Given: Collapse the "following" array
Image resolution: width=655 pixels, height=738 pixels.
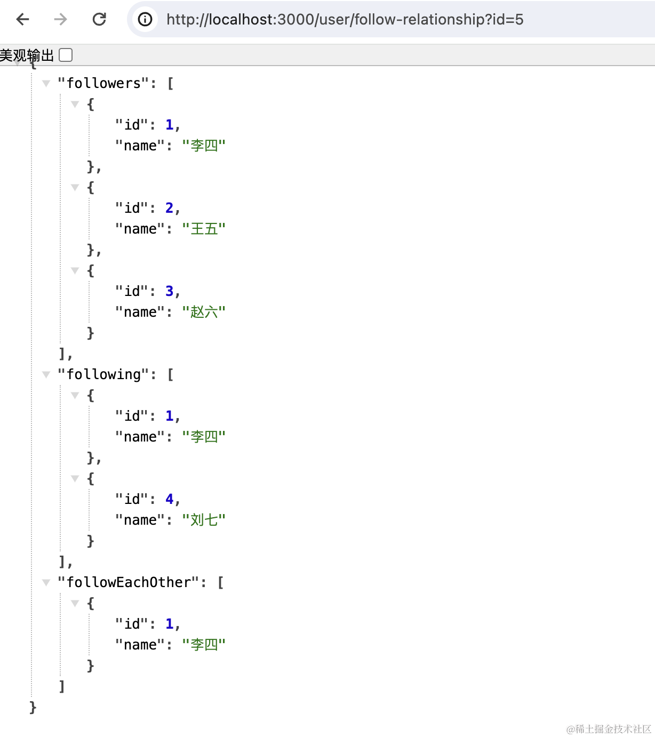Looking at the screenshot, I should click(46, 374).
